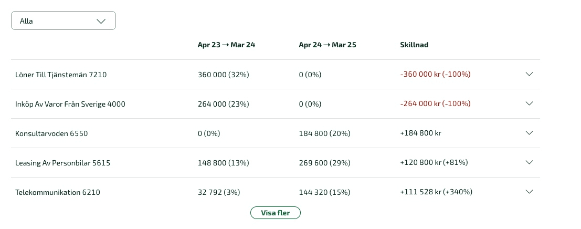This screenshot has width=581, height=229.
Task: Click the Leasing Av Personbilar 5615 label
Action: pos(62,163)
